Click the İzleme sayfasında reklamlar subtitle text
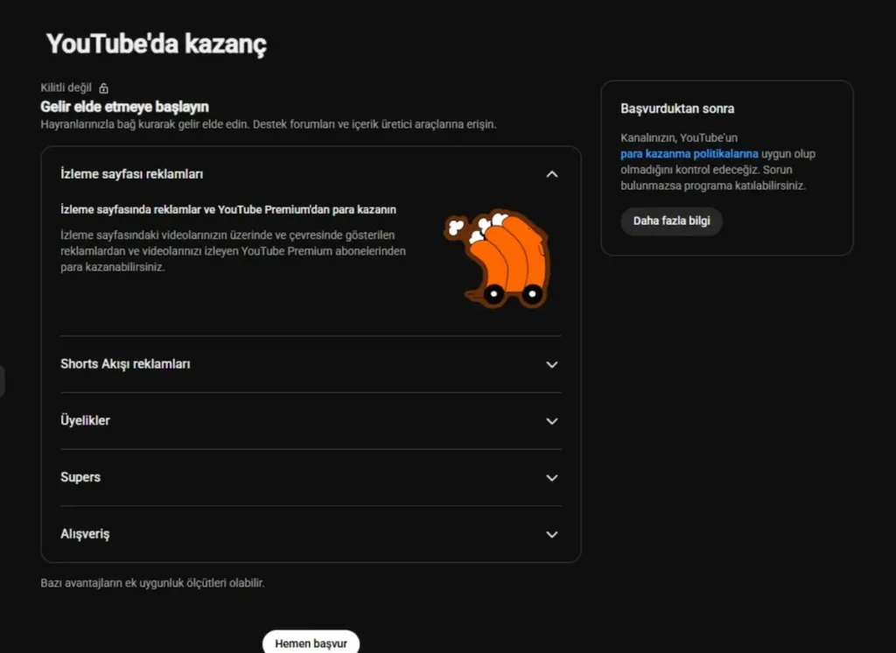Viewport: 896px width, 653px height. [x=228, y=210]
